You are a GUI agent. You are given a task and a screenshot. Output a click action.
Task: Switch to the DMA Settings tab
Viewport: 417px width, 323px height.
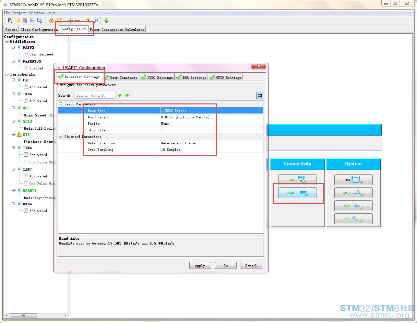point(191,78)
